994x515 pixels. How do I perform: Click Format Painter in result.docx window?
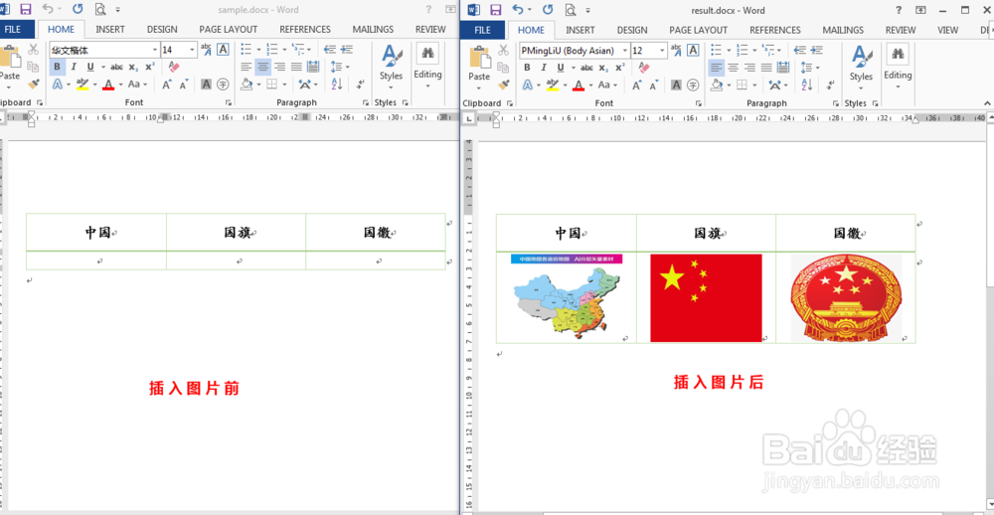(504, 85)
